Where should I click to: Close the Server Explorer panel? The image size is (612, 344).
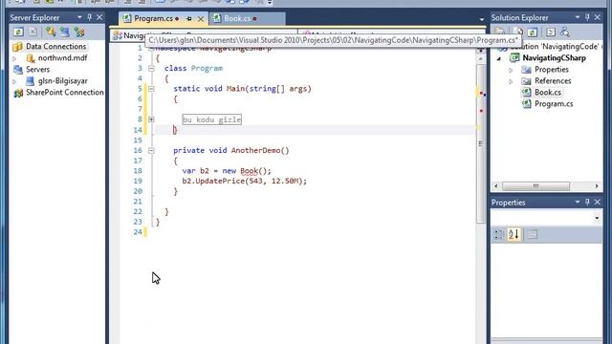click(99, 17)
